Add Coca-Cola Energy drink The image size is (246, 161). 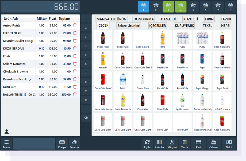(x=103, y=102)
